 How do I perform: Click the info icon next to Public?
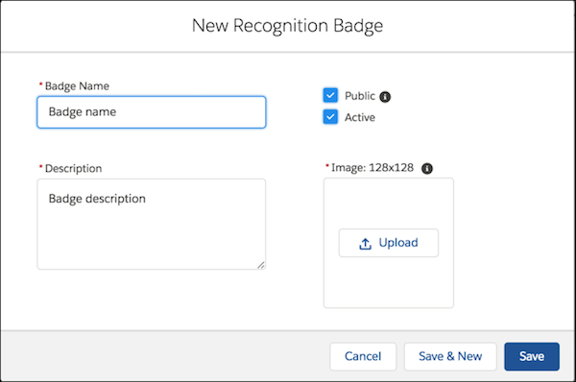click(385, 97)
